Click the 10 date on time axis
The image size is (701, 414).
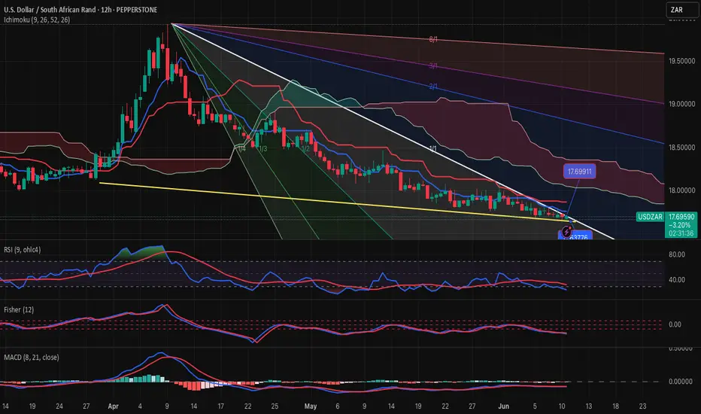click(562, 406)
